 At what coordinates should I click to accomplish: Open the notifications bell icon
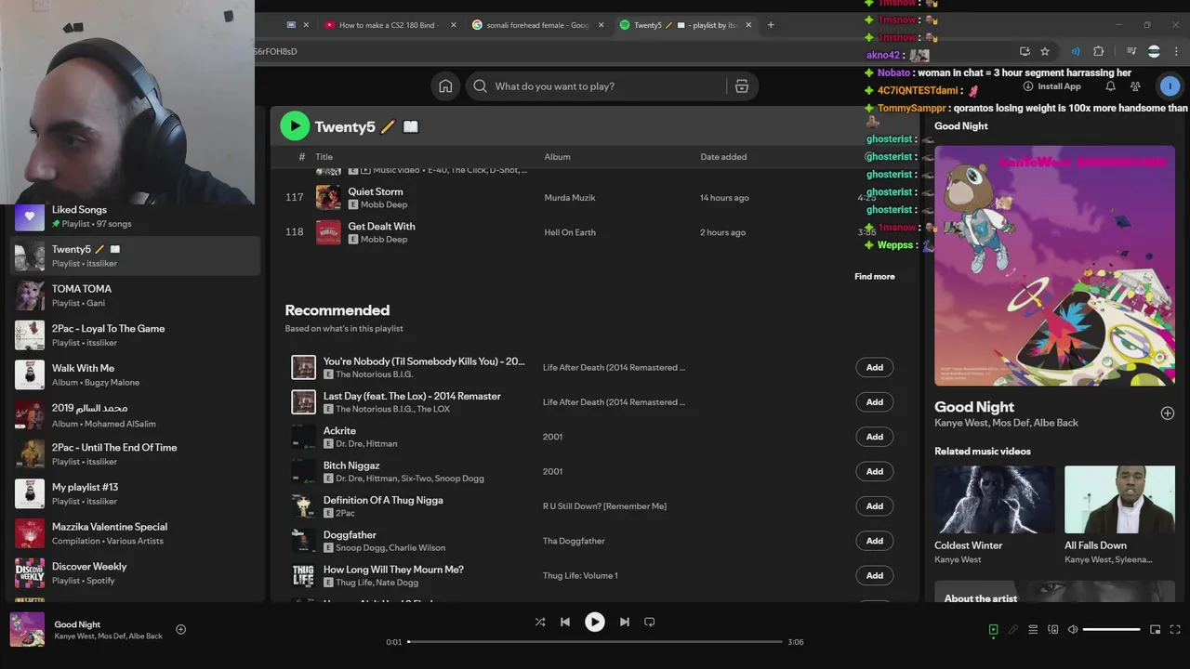coord(1110,86)
